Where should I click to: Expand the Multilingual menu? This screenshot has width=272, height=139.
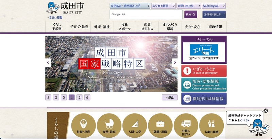click(x=214, y=6)
